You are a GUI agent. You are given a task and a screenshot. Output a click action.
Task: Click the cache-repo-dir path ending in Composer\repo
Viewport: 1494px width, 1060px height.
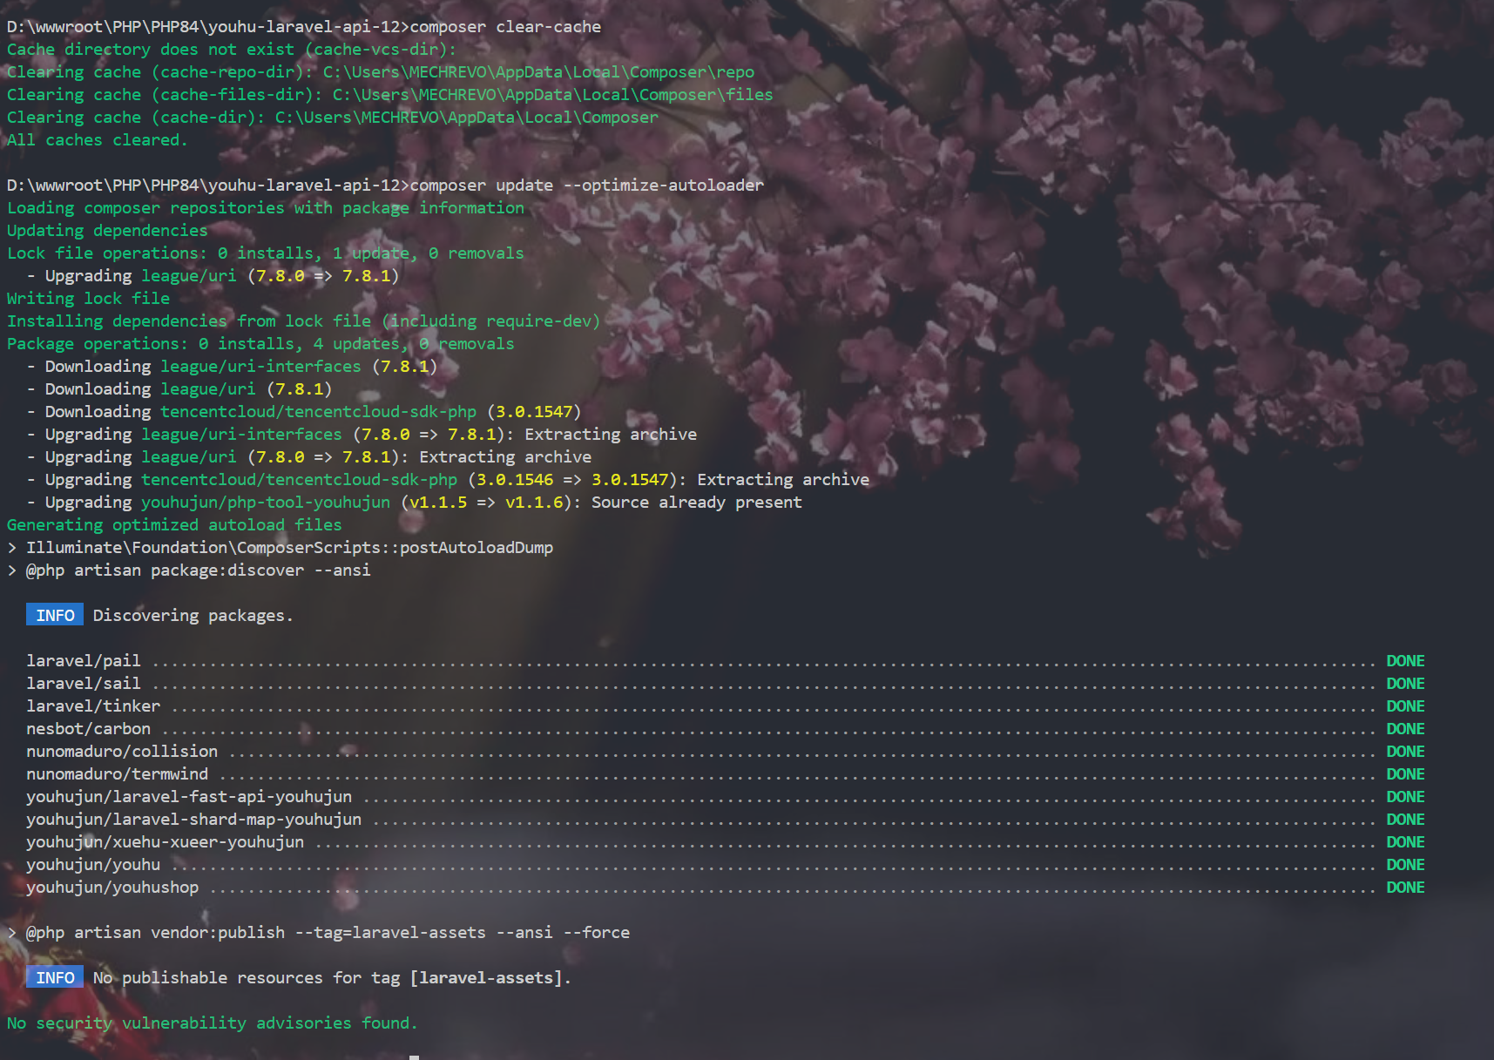[538, 72]
